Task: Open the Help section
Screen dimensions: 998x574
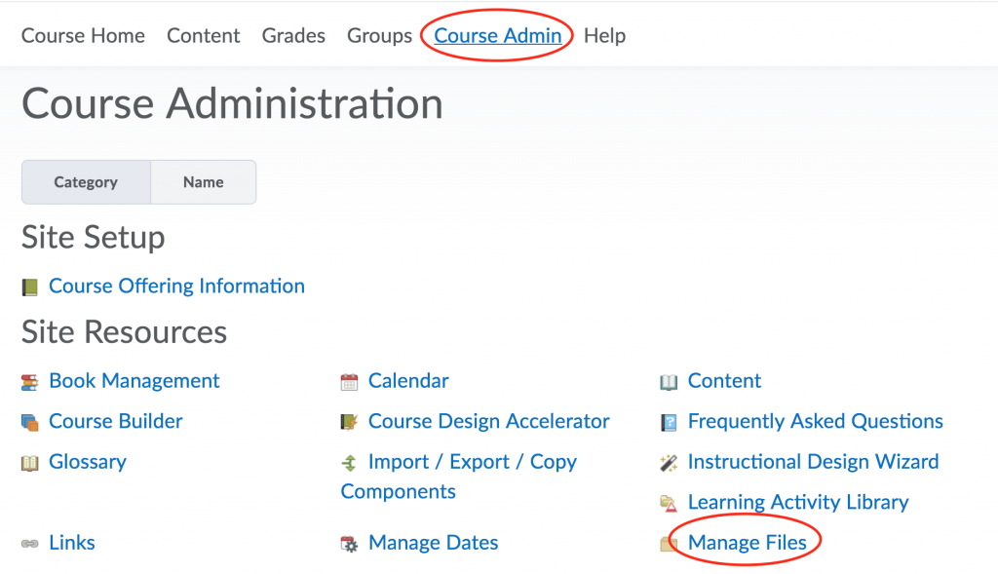Action: (x=604, y=35)
